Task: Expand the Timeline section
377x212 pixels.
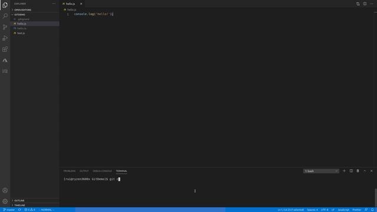Action: click(35, 206)
